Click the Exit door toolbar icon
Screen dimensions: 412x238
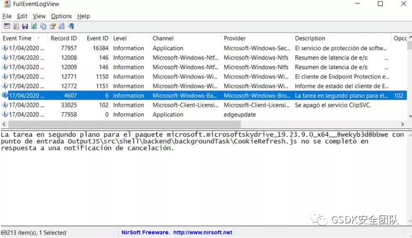[71, 26]
